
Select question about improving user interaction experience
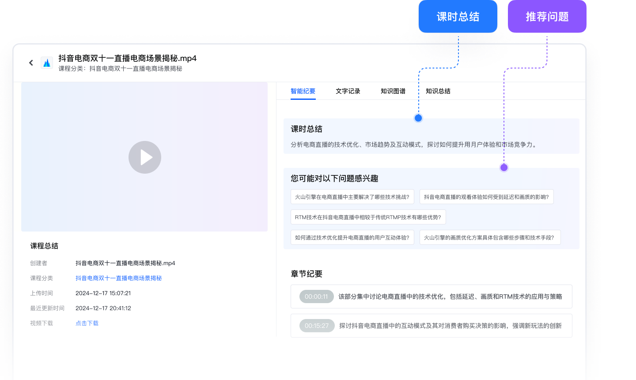point(352,237)
